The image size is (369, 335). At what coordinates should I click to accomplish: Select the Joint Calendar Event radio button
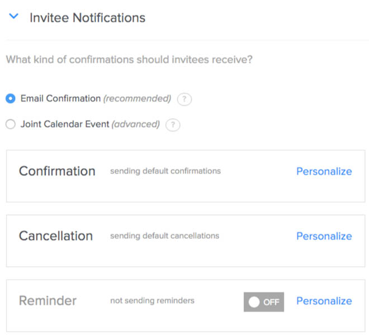(11, 124)
